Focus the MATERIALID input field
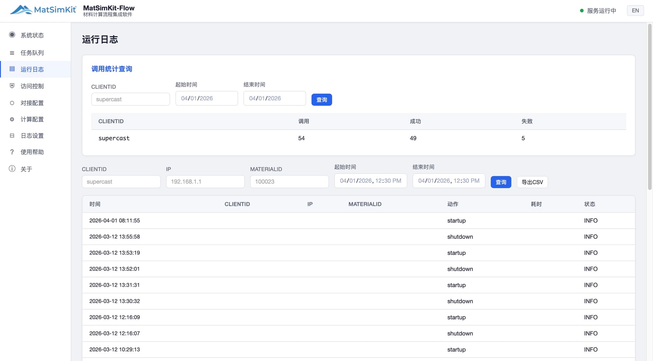 (289, 181)
